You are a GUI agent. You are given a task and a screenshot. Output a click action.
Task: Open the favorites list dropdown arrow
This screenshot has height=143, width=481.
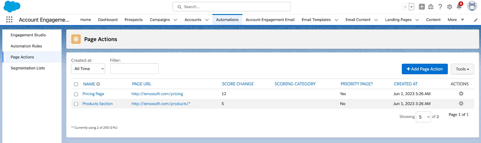point(412,7)
